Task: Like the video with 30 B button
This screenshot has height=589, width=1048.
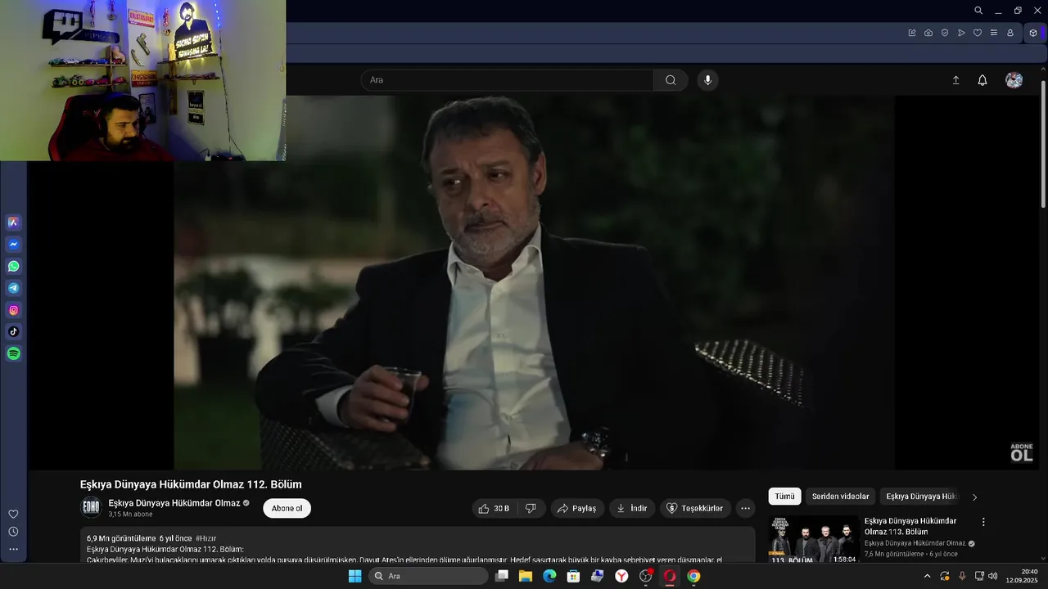Action: pos(495,508)
